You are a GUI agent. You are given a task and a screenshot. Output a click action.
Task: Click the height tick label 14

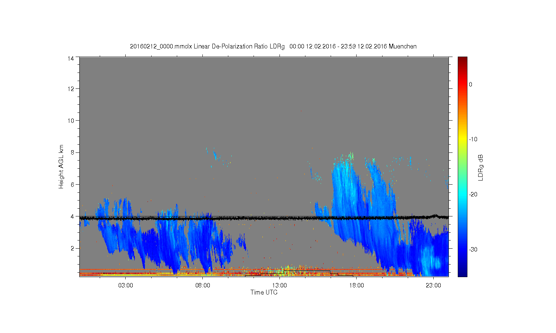(x=71, y=58)
